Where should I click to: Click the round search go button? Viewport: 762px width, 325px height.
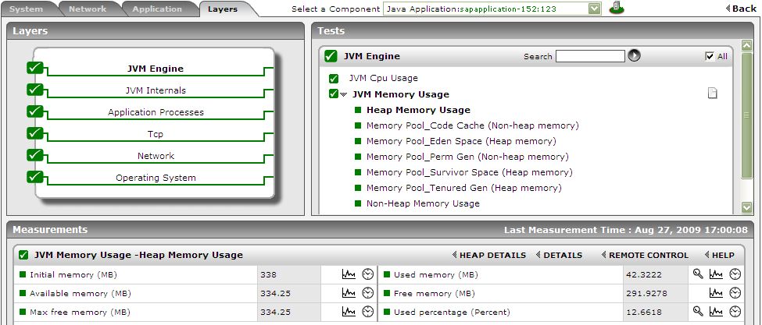coord(634,55)
